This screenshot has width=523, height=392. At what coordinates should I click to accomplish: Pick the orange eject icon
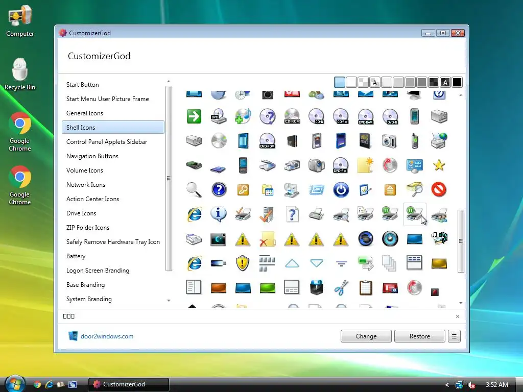click(x=390, y=190)
